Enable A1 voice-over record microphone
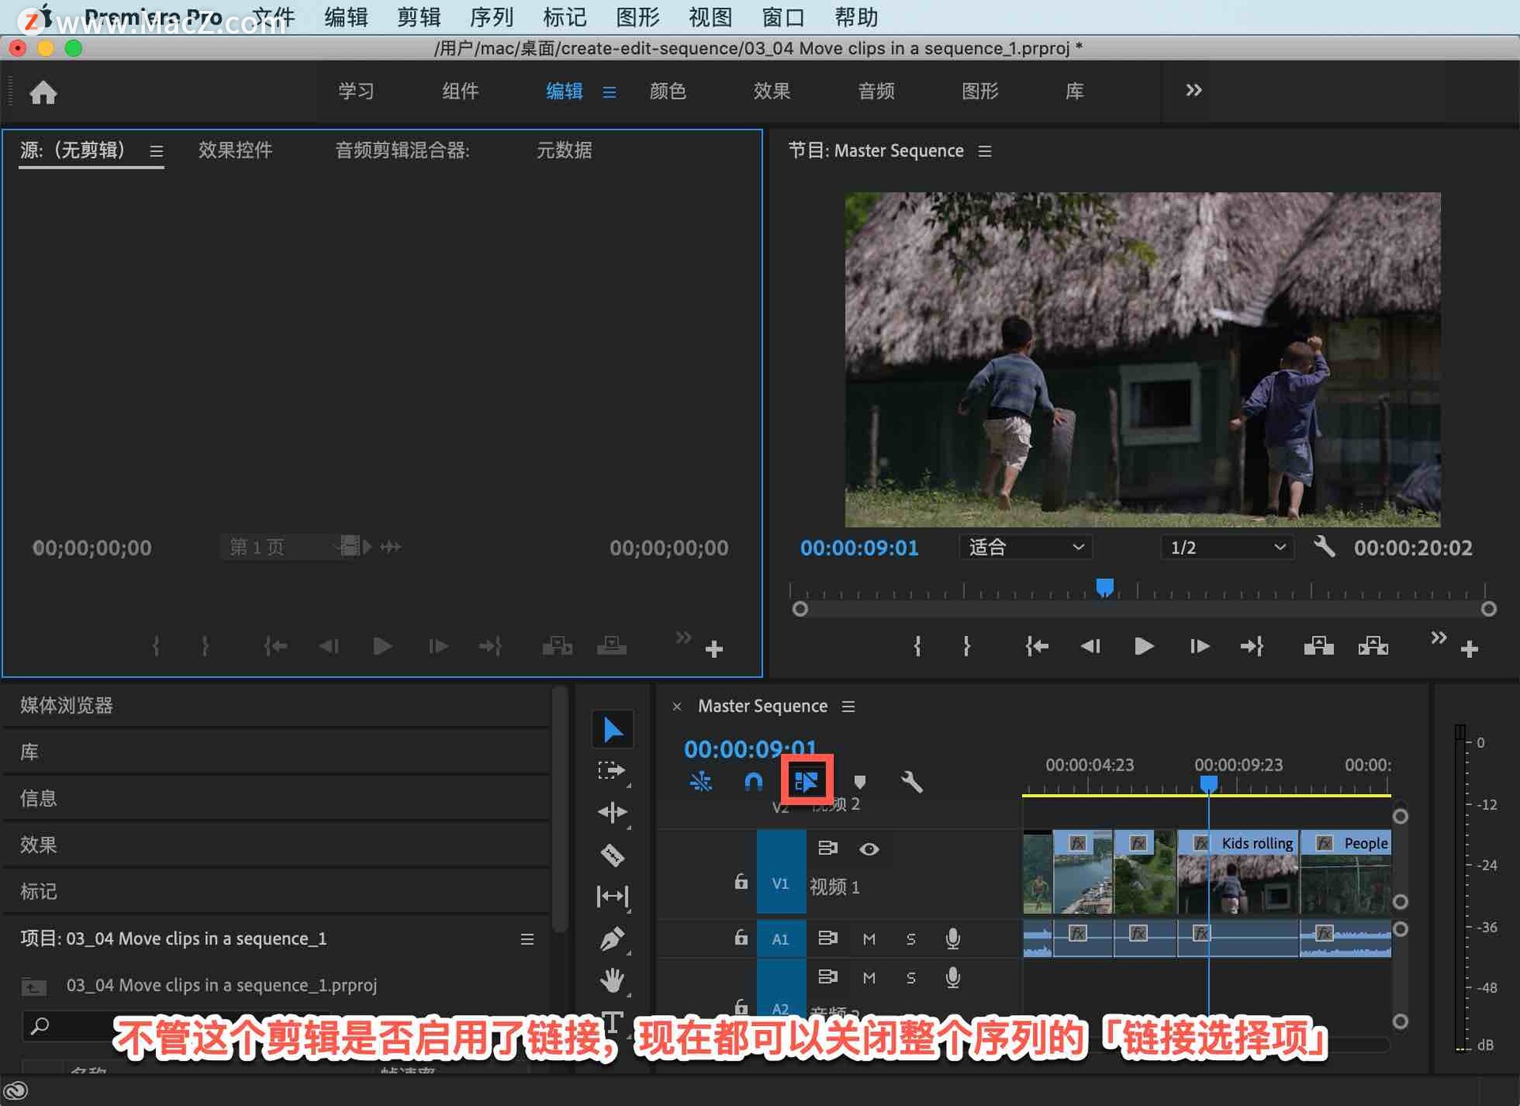 (952, 939)
